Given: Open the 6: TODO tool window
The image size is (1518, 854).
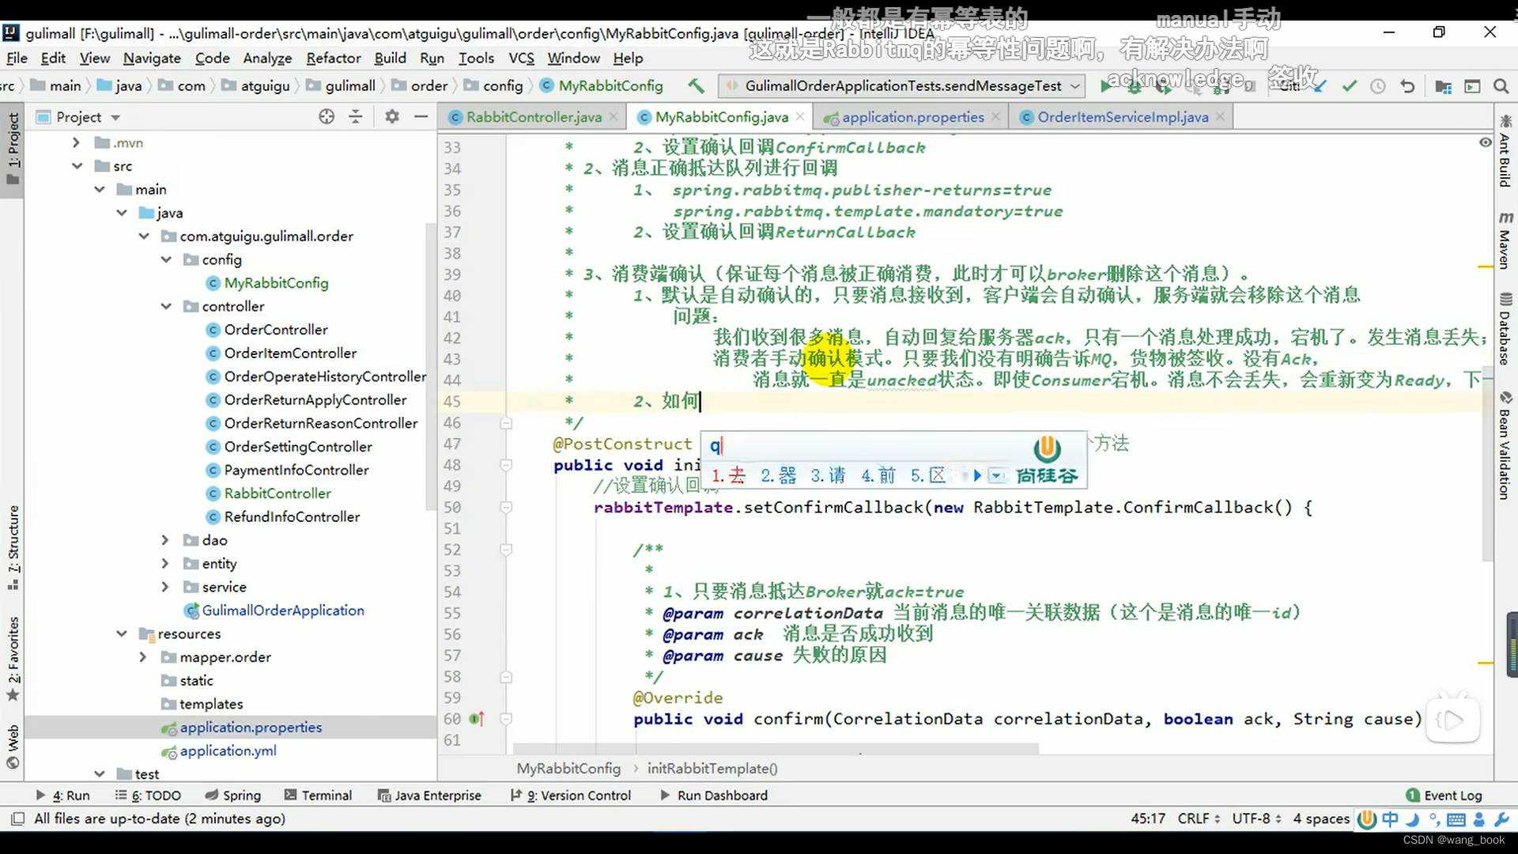Looking at the screenshot, I should 148,795.
